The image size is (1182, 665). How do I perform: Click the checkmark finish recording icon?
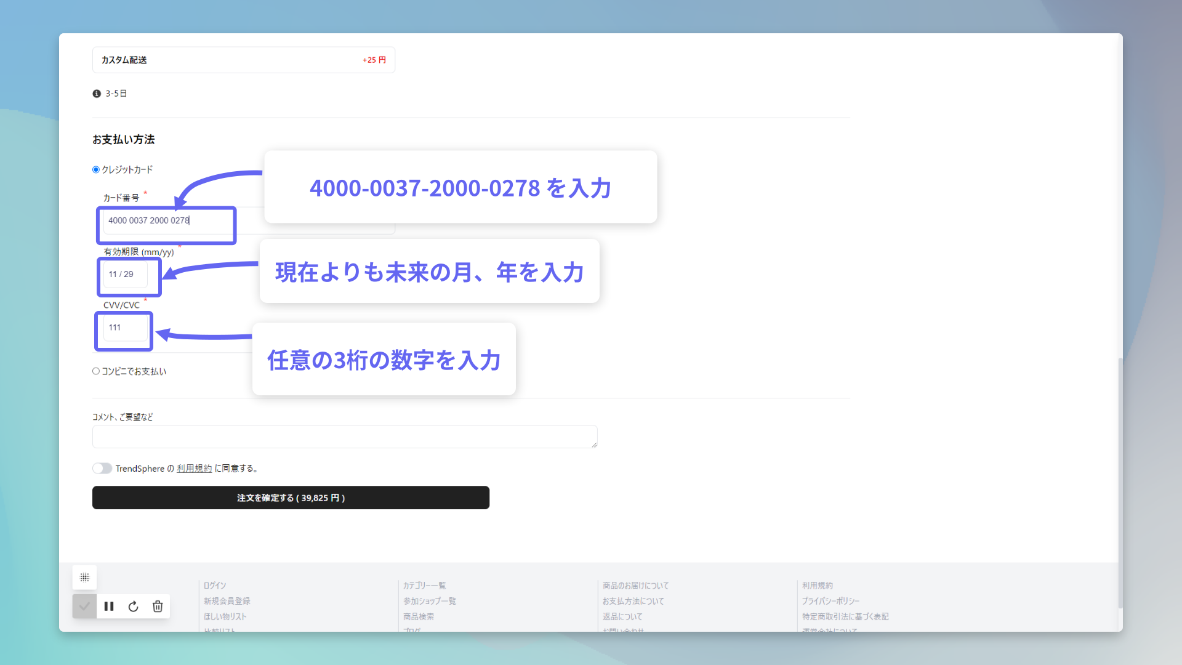(x=84, y=607)
